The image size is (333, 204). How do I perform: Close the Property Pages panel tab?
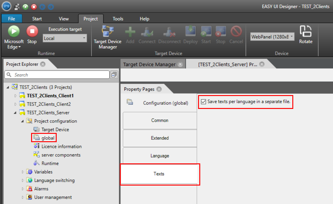tap(159, 89)
